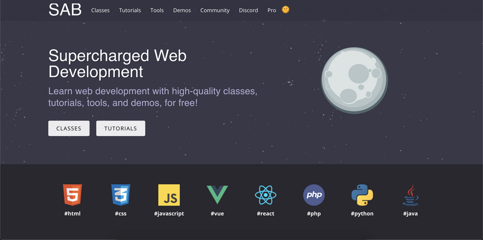Open the Classes menu item

coord(100,10)
